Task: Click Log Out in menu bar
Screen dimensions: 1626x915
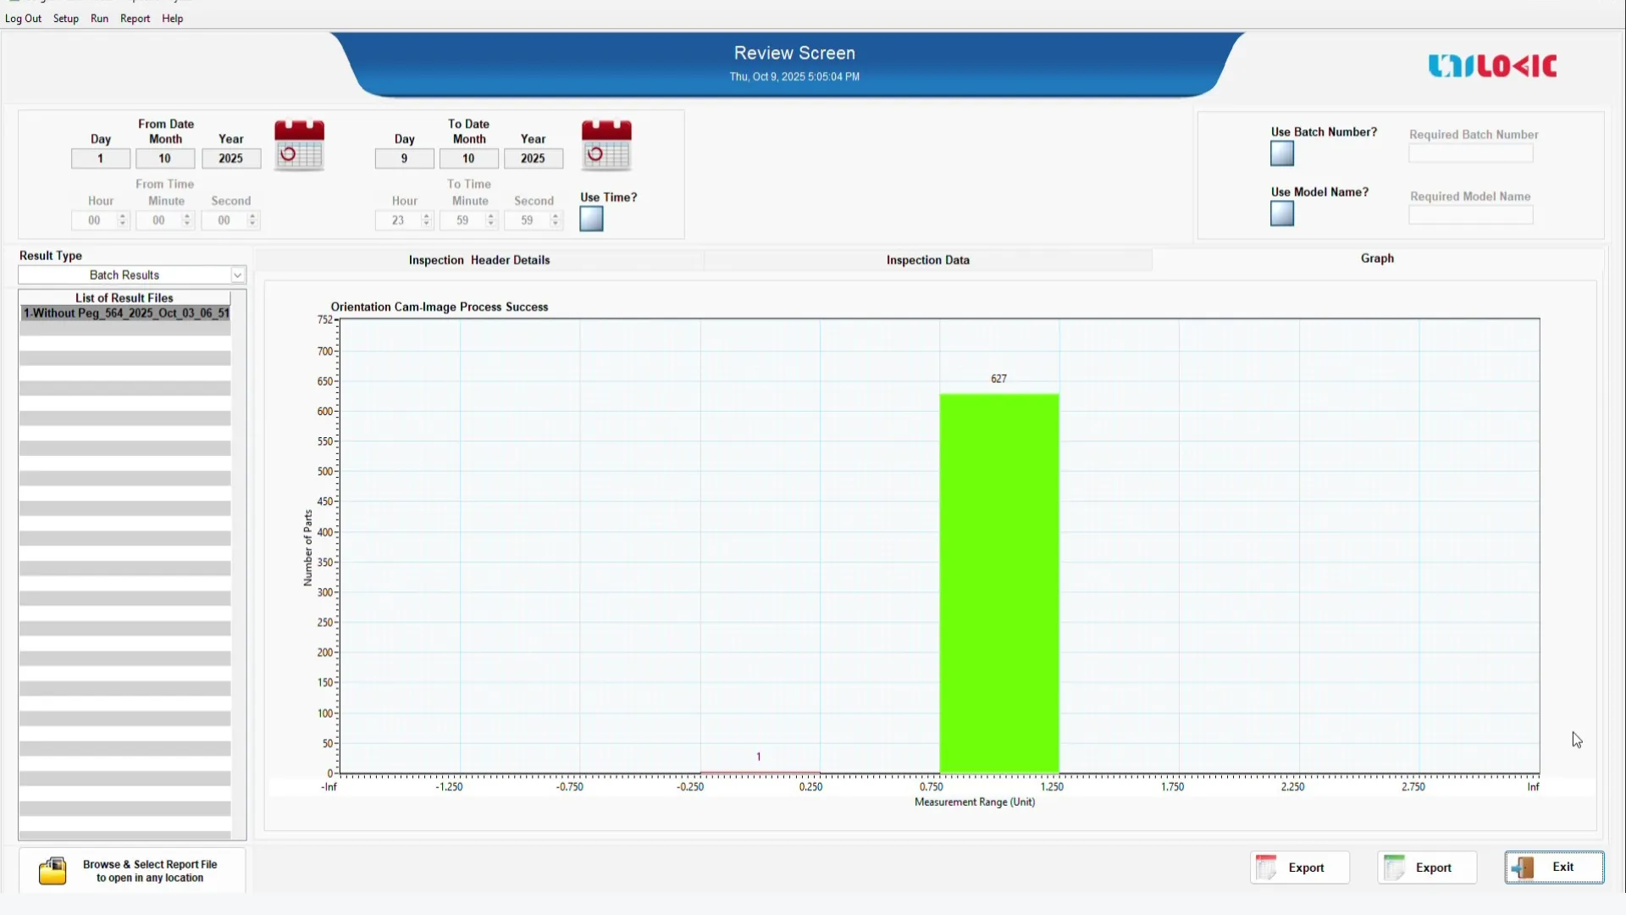Action: coord(23,19)
